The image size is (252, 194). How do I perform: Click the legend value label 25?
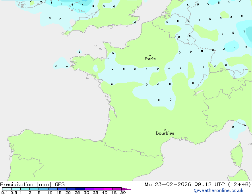(x=77, y=192)
